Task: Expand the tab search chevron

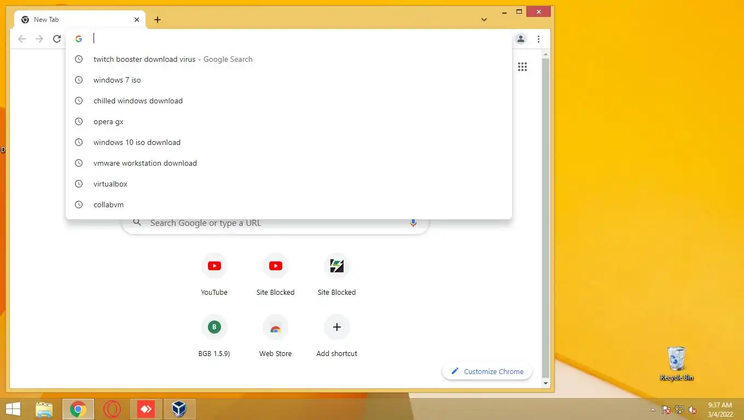Action: pos(484,20)
